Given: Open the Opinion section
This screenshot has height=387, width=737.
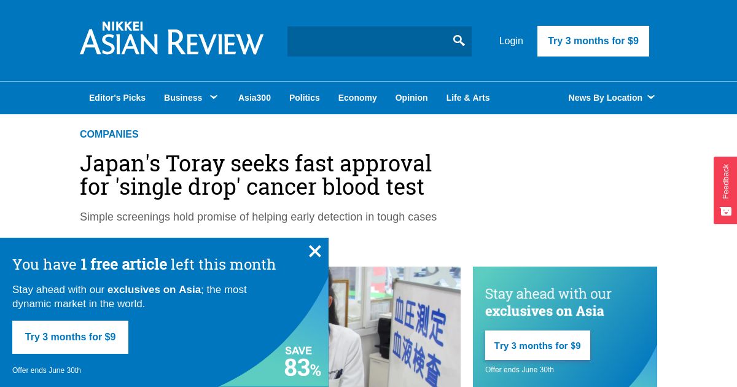Looking at the screenshot, I should click(411, 98).
